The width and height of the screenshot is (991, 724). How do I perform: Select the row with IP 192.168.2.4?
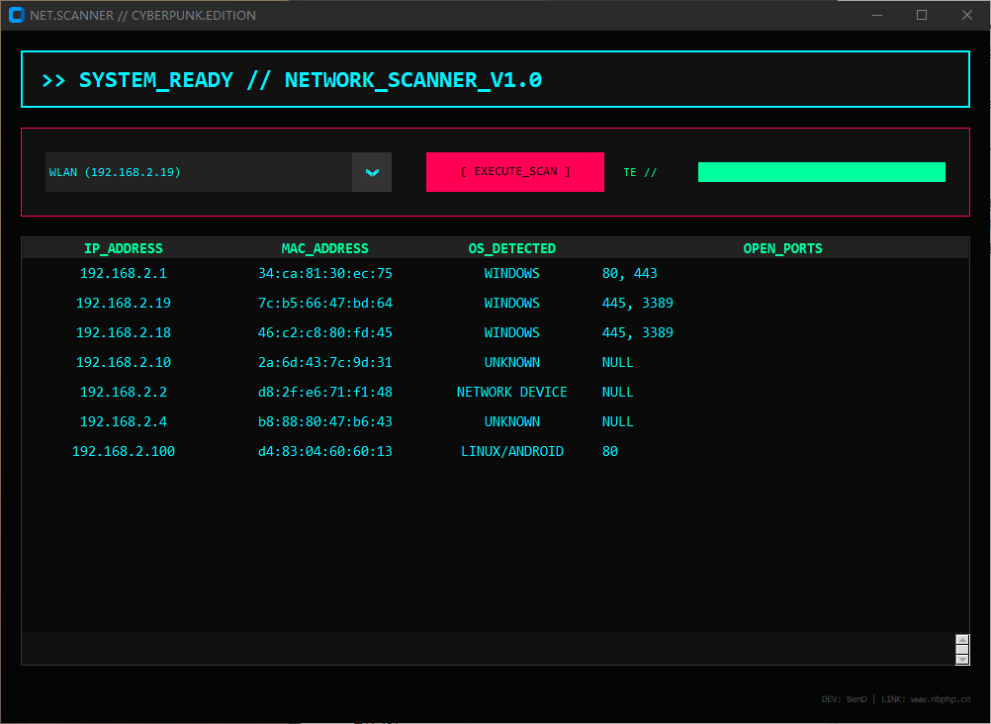[x=495, y=421]
